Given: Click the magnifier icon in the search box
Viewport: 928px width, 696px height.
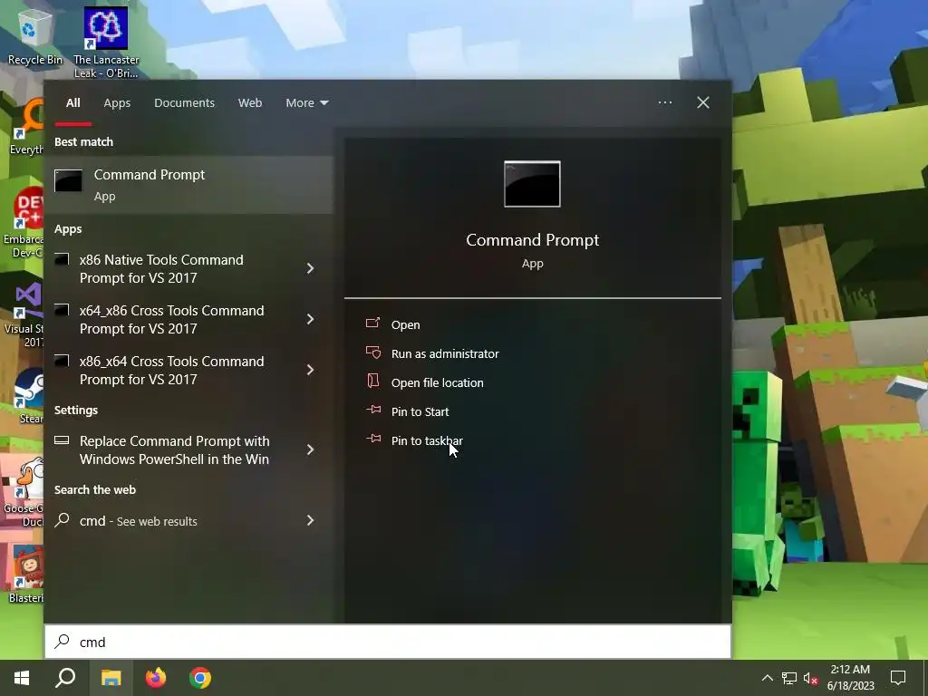Looking at the screenshot, I should point(63,642).
